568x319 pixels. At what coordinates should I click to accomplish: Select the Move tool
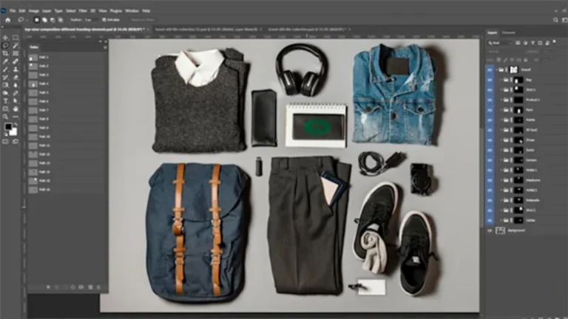(5, 38)
